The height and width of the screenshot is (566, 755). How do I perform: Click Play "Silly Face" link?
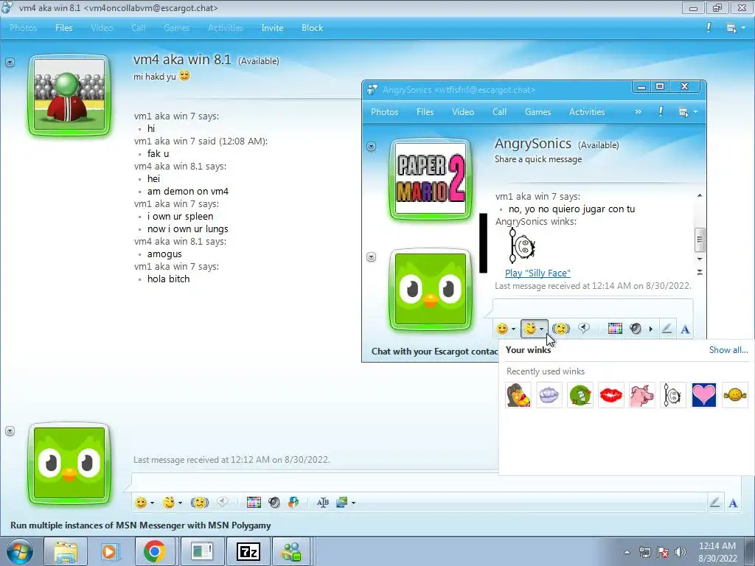coord(537,273)
